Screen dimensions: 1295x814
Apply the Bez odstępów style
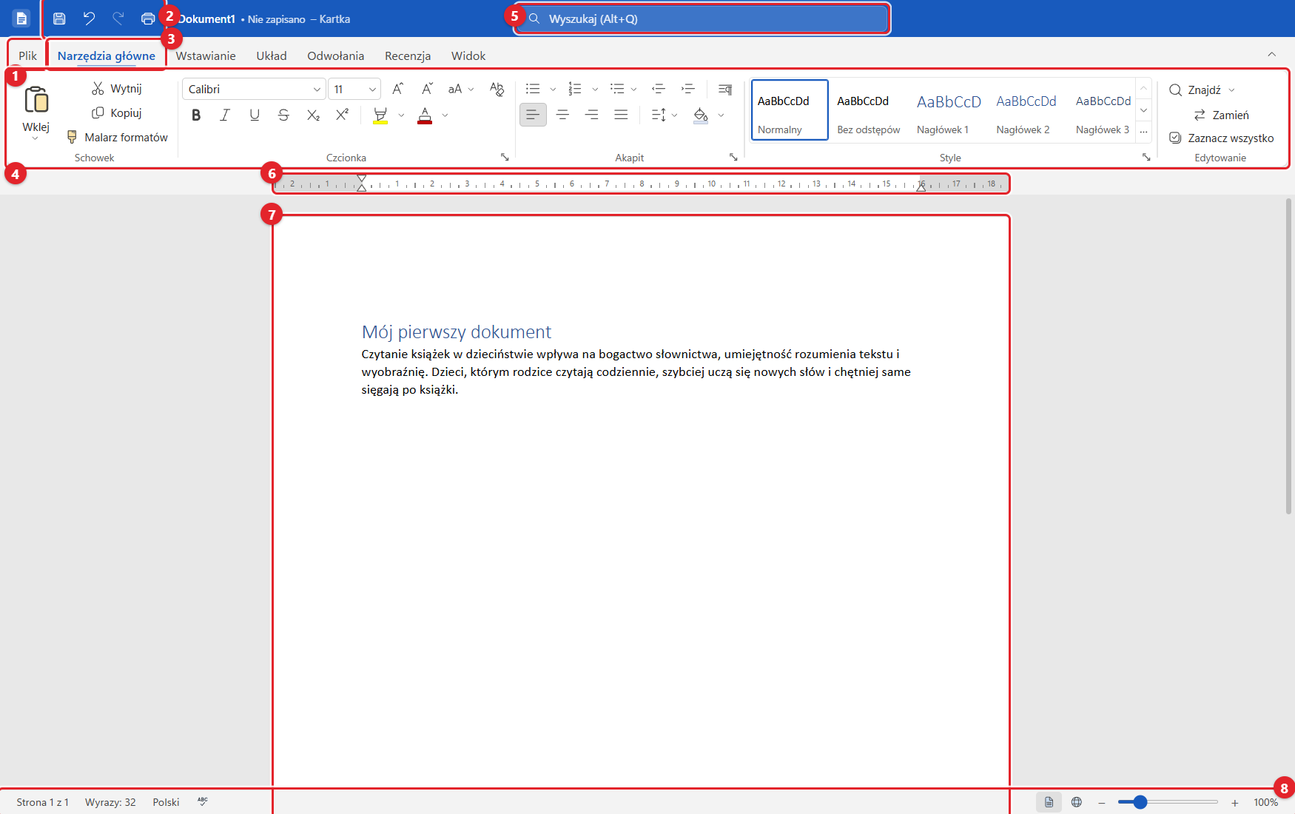coord(869,110)
